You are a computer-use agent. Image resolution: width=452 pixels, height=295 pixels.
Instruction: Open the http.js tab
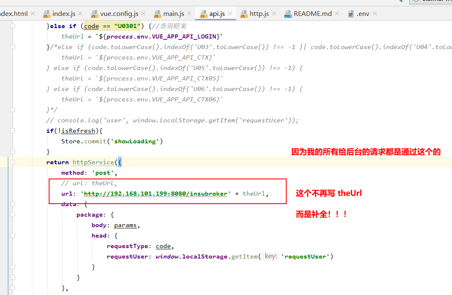coord(259,13)
